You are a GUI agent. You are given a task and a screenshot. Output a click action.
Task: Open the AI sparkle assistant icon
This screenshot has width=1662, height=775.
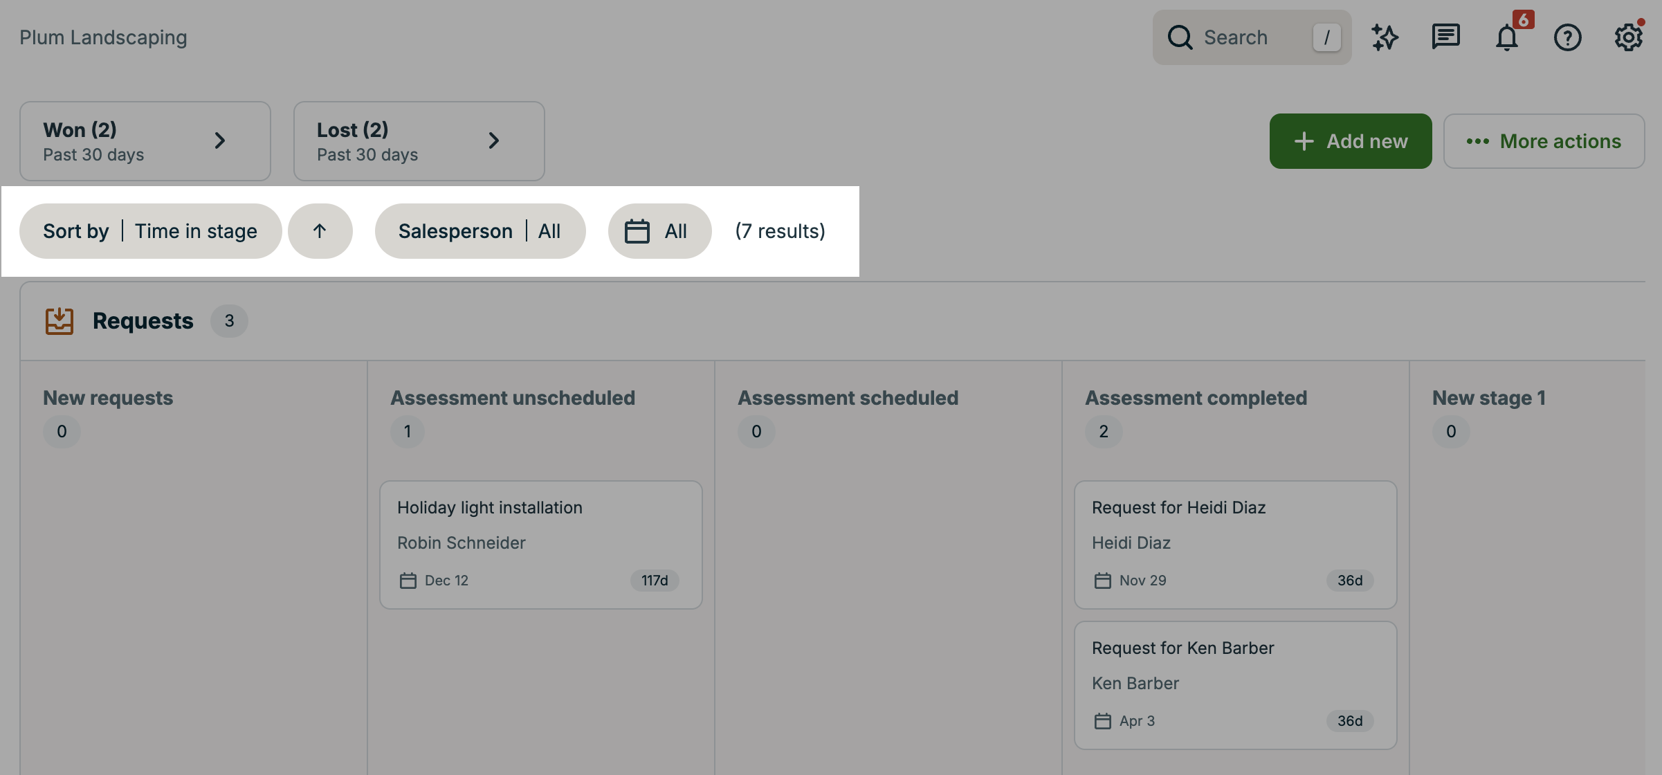pos(1385,37)
